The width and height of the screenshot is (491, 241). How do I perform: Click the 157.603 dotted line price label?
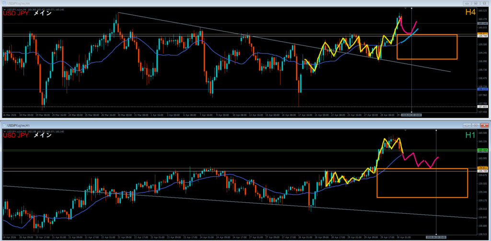(482, 107)
